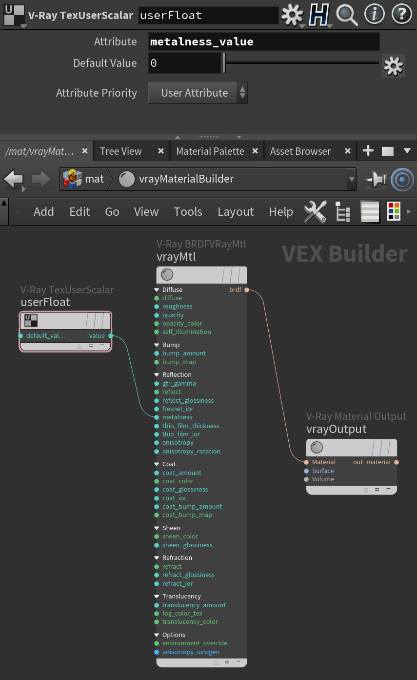Click the striped list mode icon
The image size is (417, 680).
coord(370,212)
